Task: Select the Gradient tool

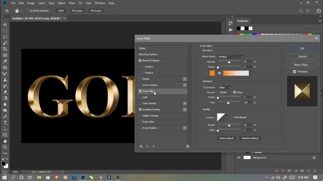Action: 5,98
